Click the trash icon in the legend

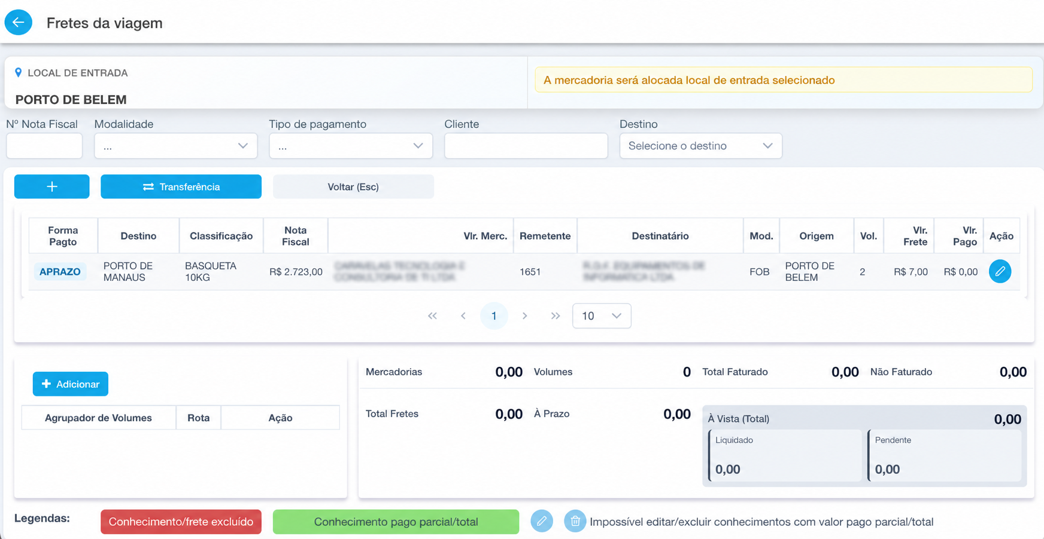coord(575,521)
